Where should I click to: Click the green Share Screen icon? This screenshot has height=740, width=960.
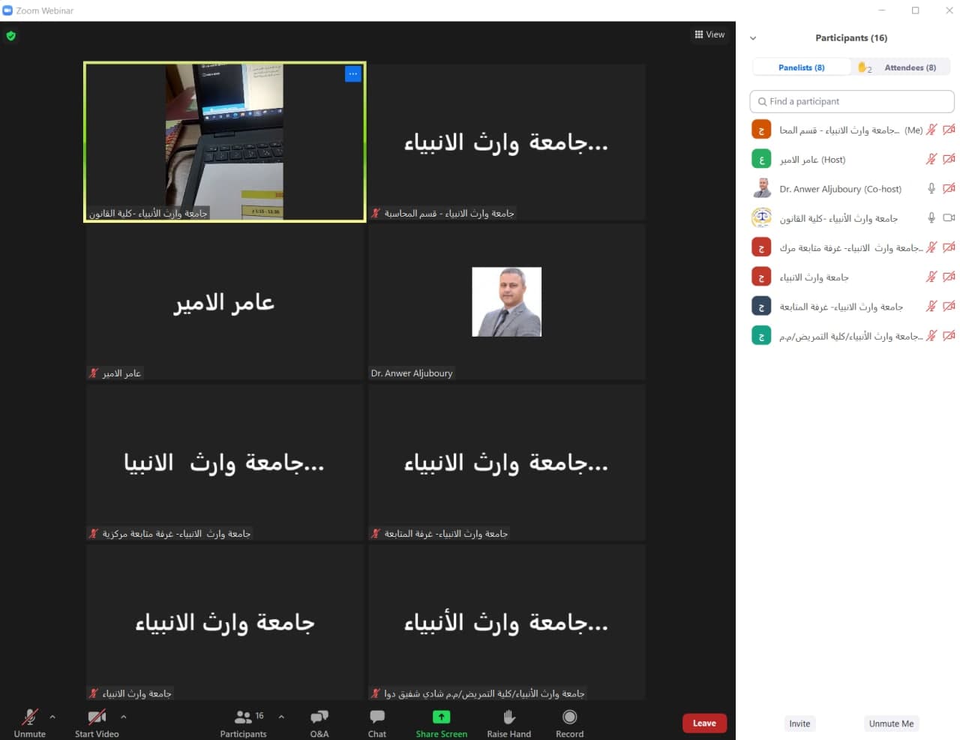442,718
